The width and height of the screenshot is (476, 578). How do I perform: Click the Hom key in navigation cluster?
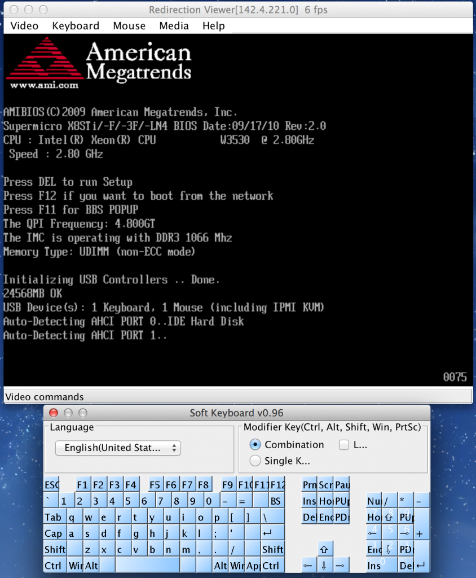325,501
